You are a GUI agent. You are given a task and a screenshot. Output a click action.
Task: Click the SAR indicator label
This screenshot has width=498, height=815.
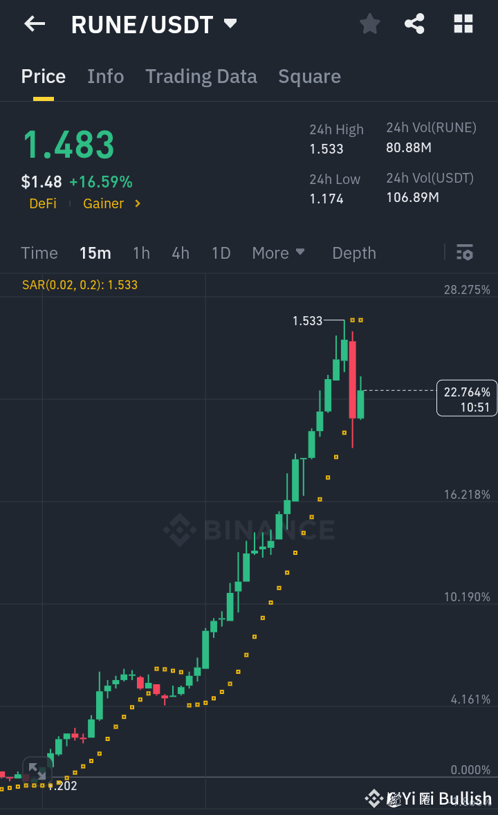point(80,284)
